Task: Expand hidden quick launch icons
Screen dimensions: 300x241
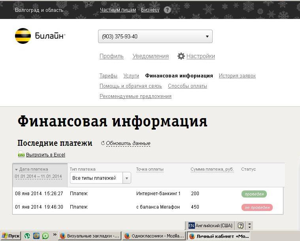Action: (x=55, y=235)
